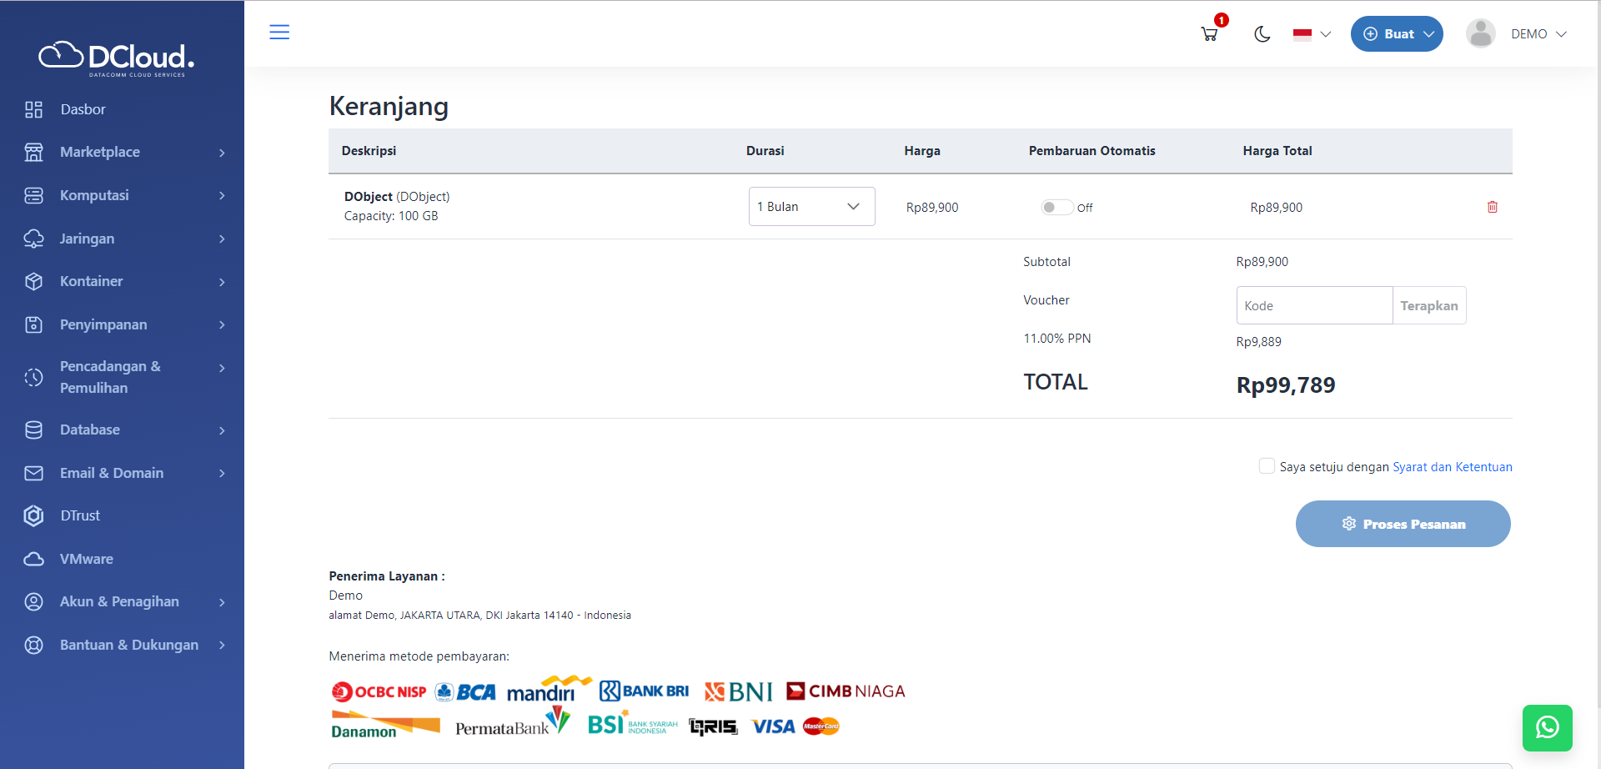
Task: Delete DObject item with trash icon
Action: click(1492, 207)
